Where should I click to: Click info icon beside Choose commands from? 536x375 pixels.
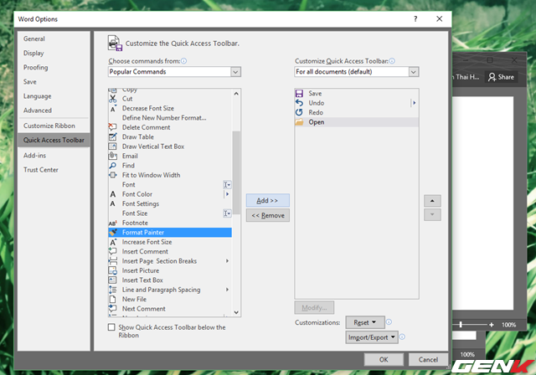coord(184,61)
